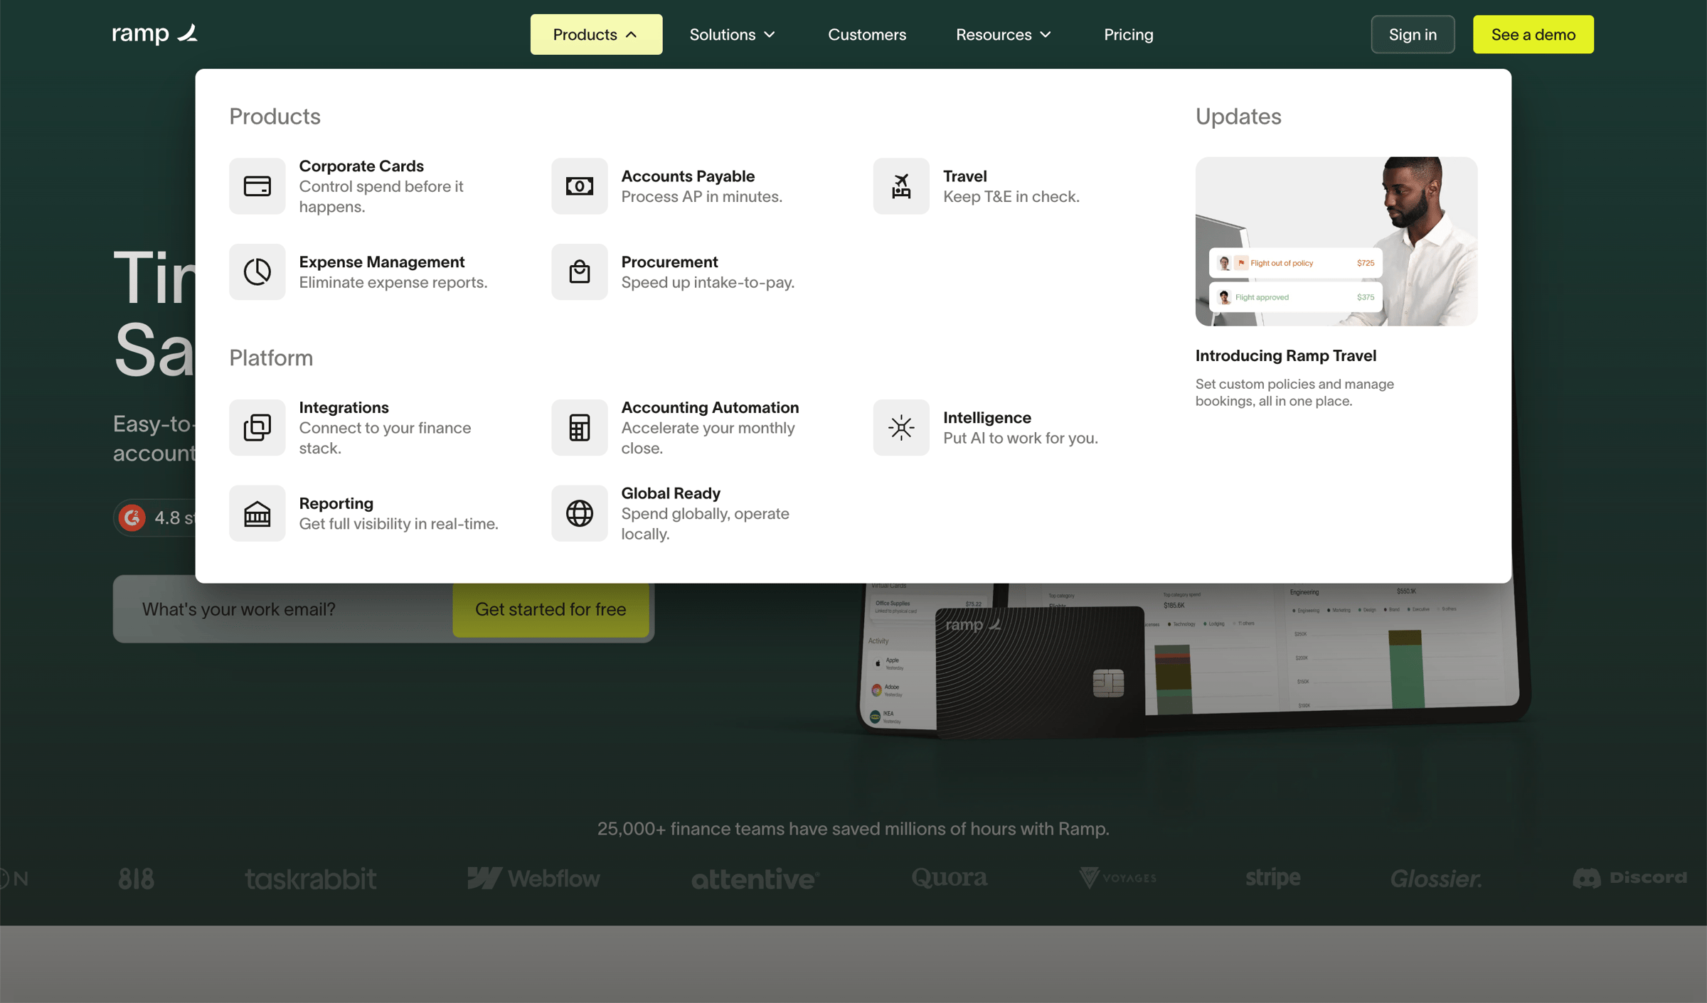
Task: Expand the Resources dropdown menu
Action: [1003, 34]
